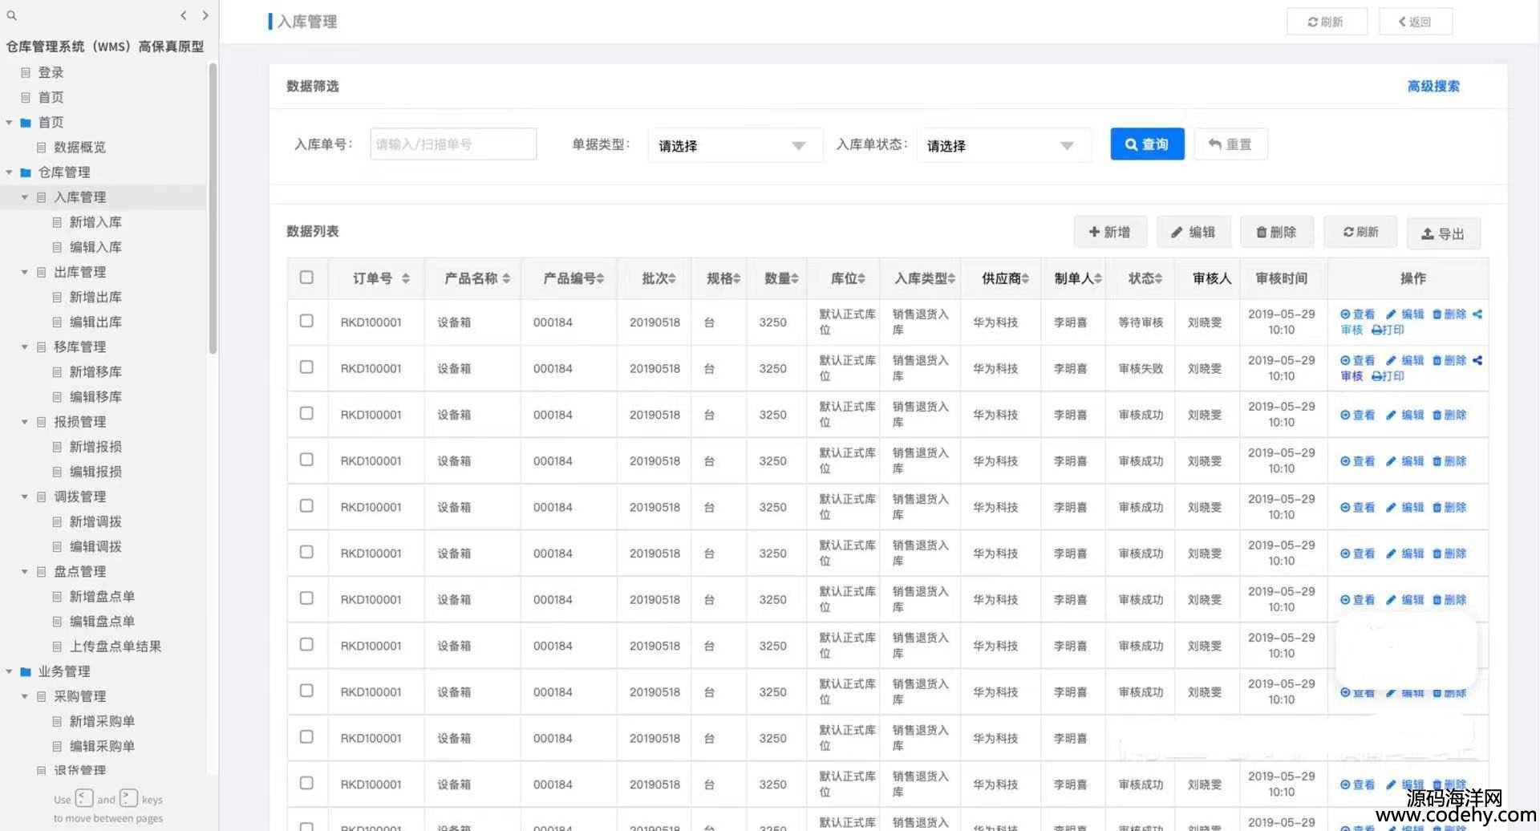Click 编辑 button above the data list
This screenshot has height=831, width=1540.
[1193, 232]
